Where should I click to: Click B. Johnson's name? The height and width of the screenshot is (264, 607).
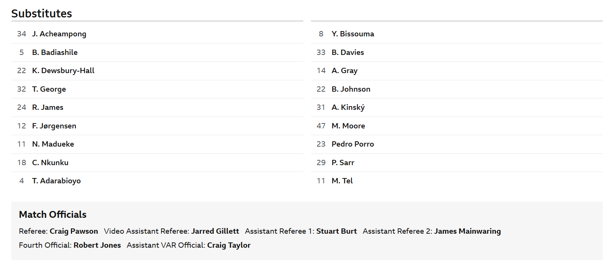pos(351,89)
